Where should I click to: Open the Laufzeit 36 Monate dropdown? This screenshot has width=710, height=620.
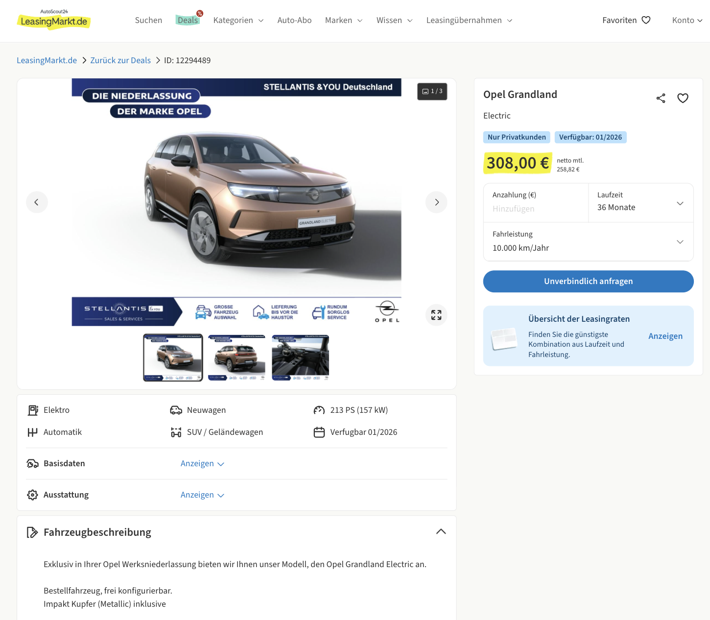[640, 203]
